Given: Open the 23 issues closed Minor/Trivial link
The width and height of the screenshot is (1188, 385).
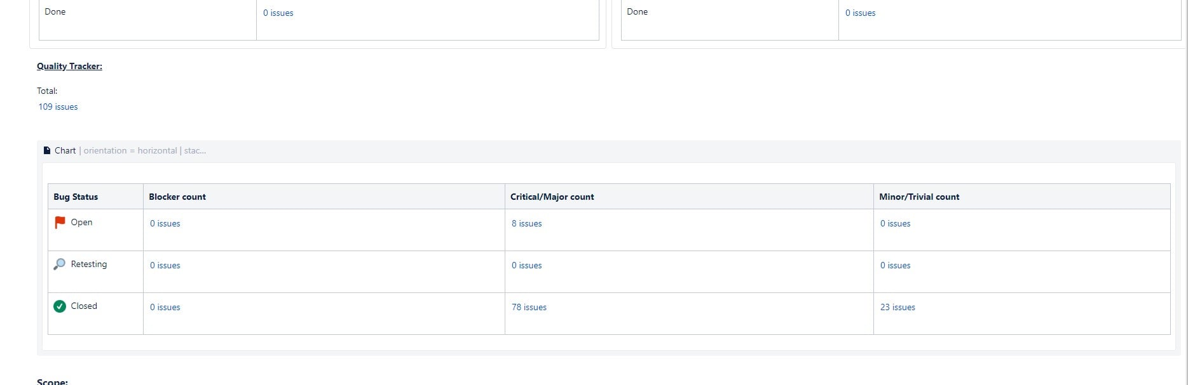Looking at the screenshot, I should pos(898,307).
